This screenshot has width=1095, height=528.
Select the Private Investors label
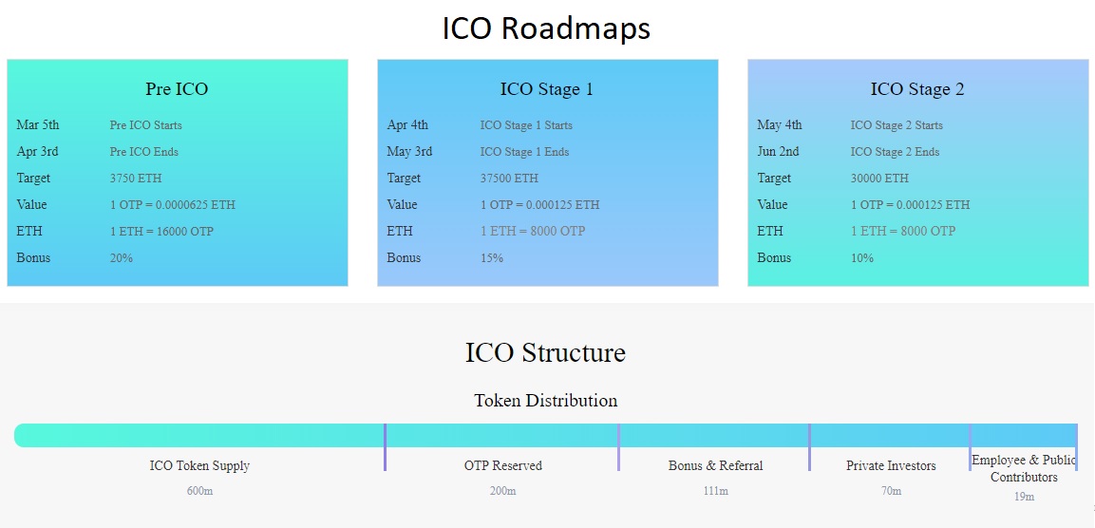[x=891, y=466]
